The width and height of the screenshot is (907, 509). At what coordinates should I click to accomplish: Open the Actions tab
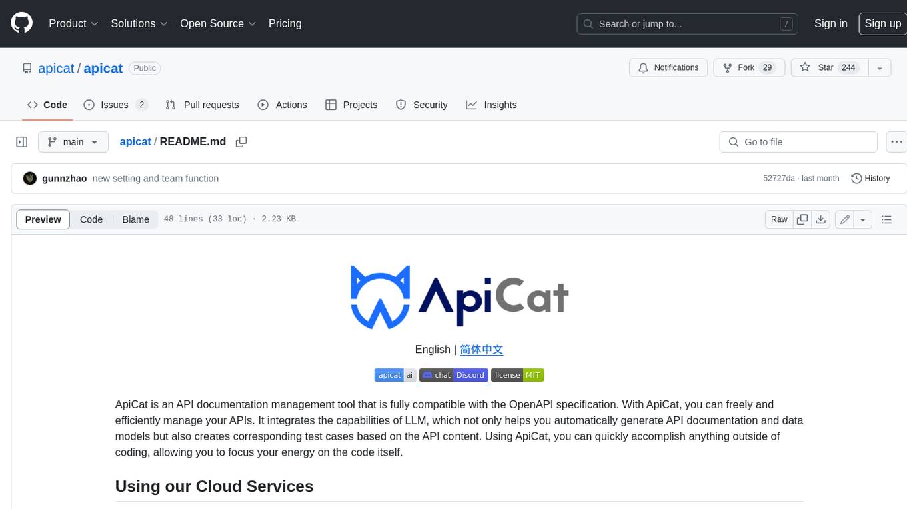click(282, 105)
